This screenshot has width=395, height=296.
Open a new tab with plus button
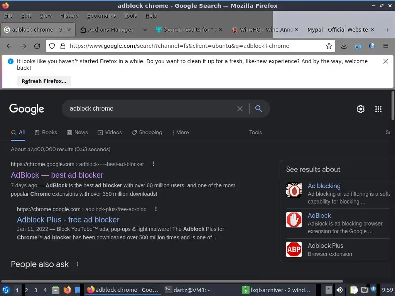(x=387, y=30)
